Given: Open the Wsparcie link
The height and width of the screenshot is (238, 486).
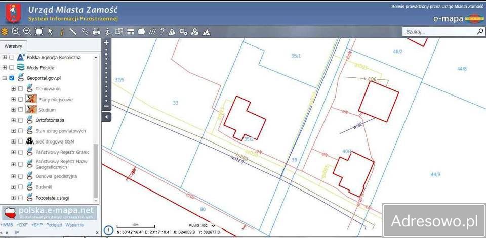Looking at the screenshot, I should click(x=74, y=225).
